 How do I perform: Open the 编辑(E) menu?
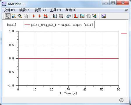25,10
